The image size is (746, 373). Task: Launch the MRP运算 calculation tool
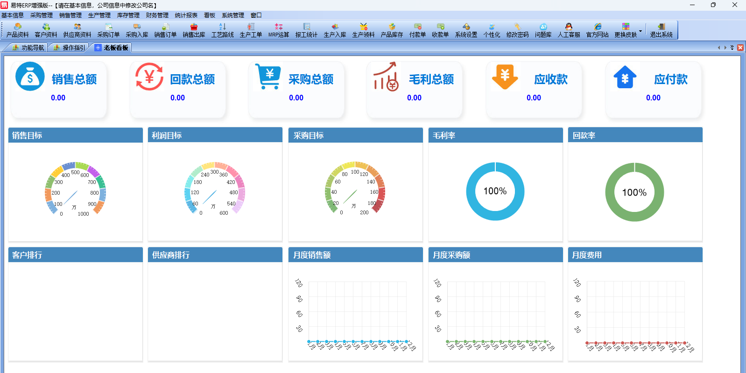(x=279, y=30)
